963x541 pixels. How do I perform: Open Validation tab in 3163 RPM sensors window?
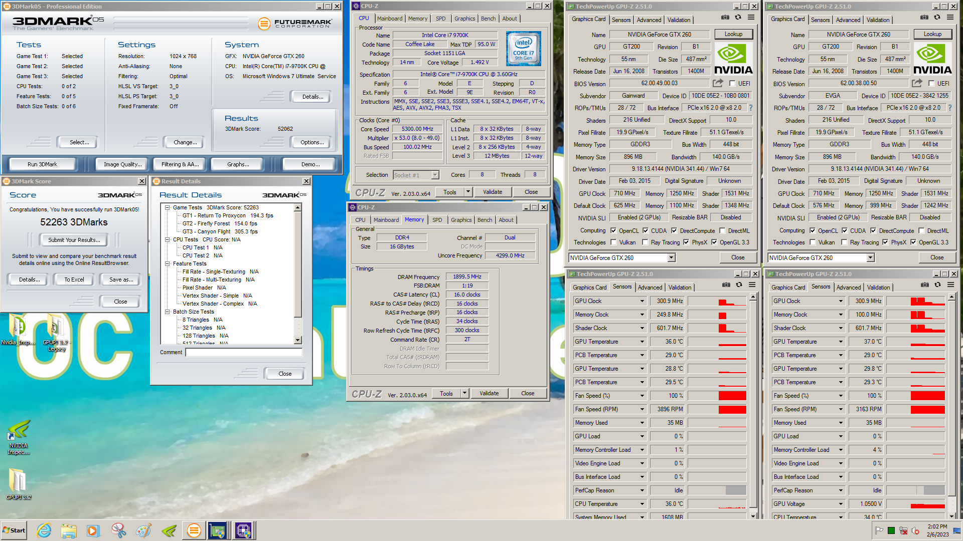pos(879,288)
